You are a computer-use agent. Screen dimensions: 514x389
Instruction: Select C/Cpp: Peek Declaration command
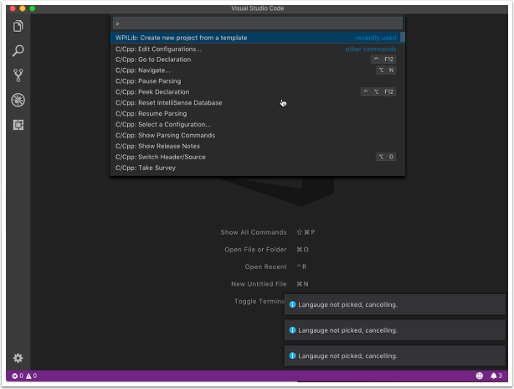(x=258, y=92)
